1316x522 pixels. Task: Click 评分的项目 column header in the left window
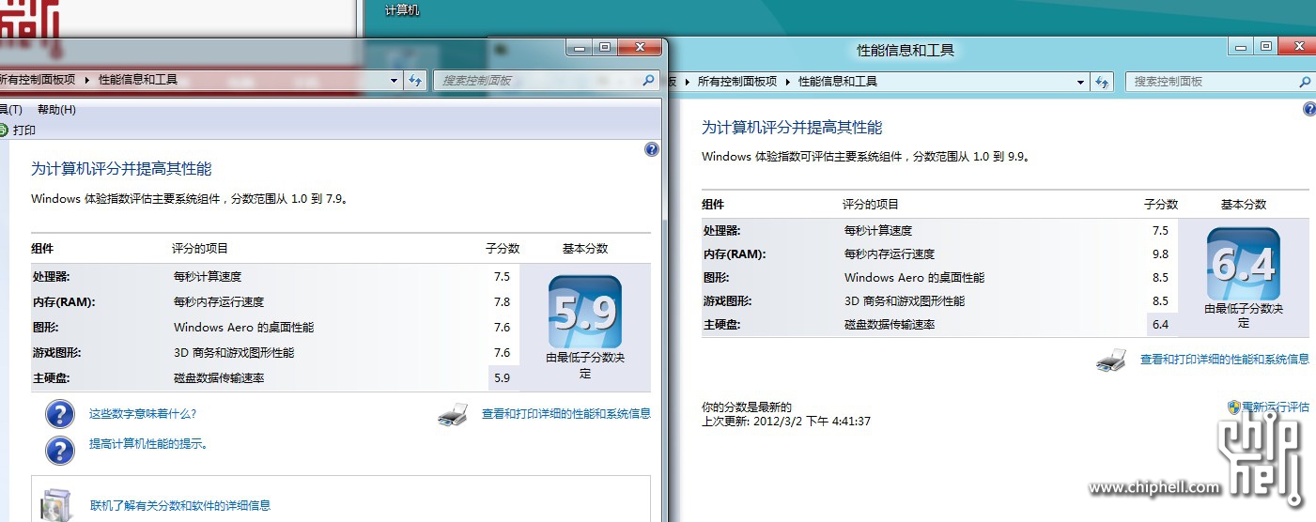pyautogui.click(x=200, y=249)
